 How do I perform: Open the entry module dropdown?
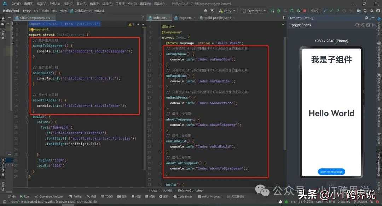tap(227, 11)
